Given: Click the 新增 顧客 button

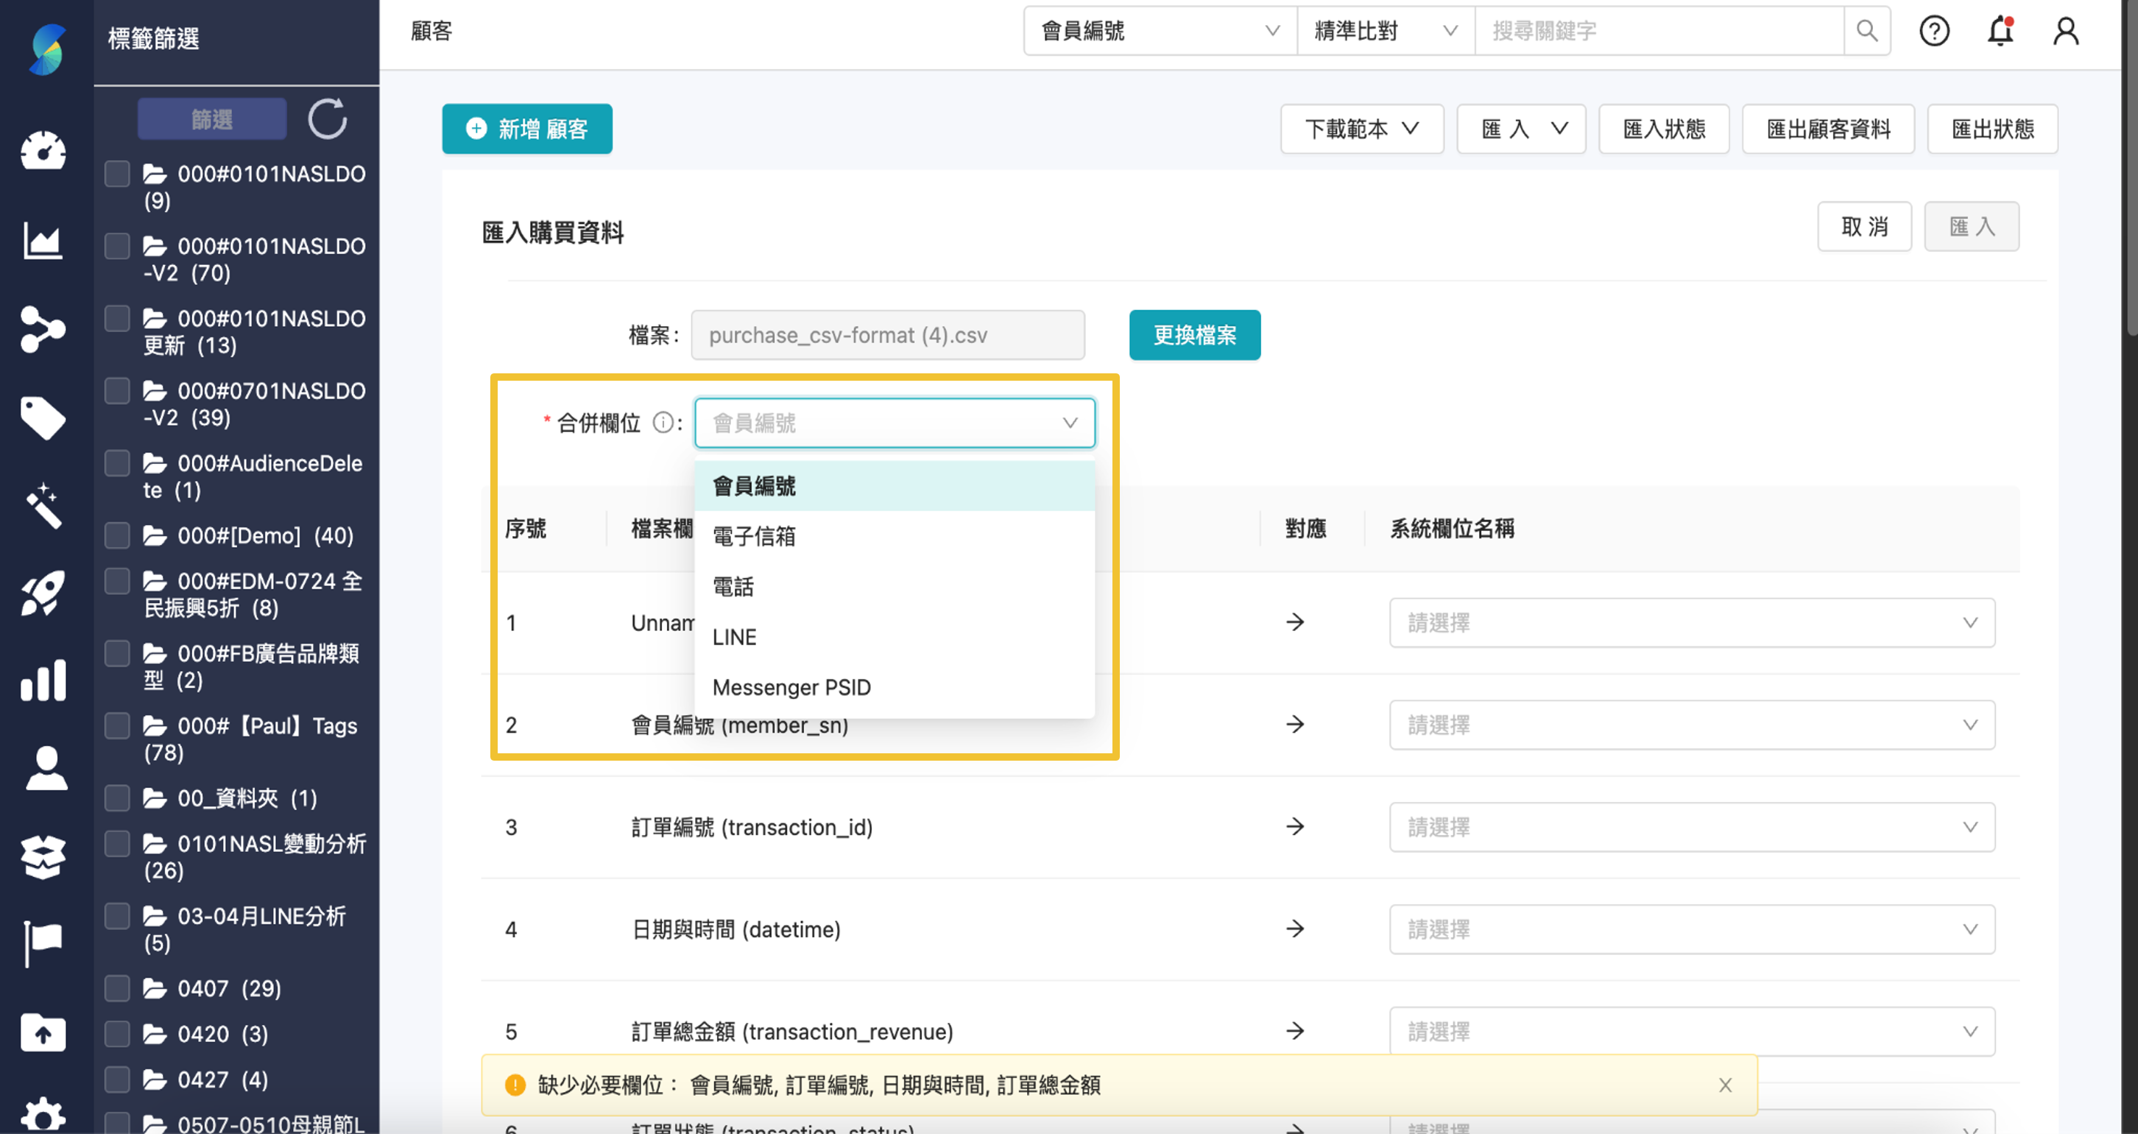Looking at the screenshot, I should pos(526,129).
